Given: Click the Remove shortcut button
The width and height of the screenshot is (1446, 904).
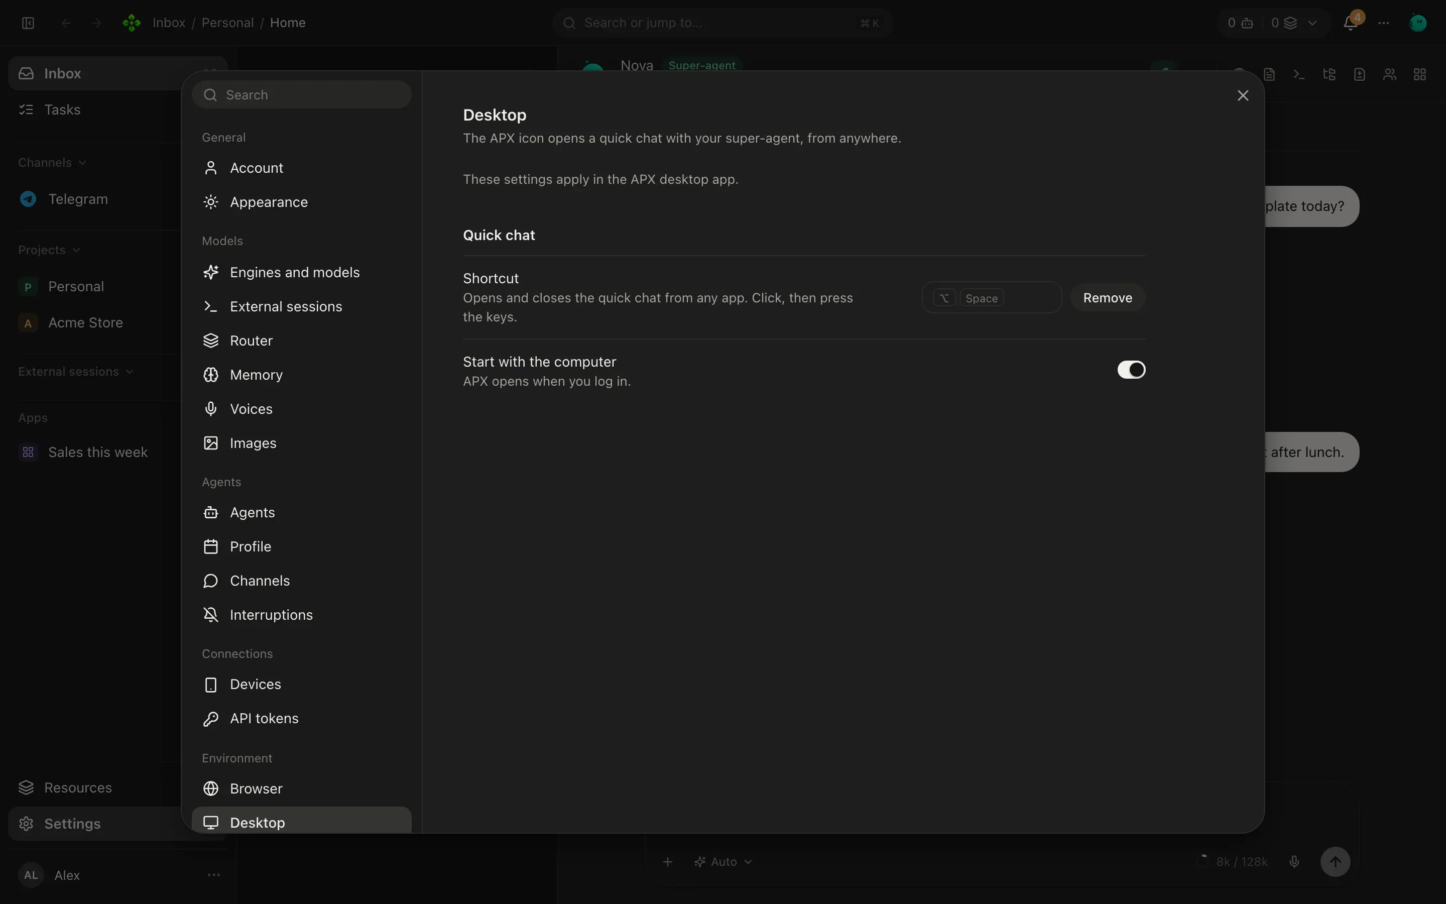Looking at the screenshot, I should point(1107,298).
